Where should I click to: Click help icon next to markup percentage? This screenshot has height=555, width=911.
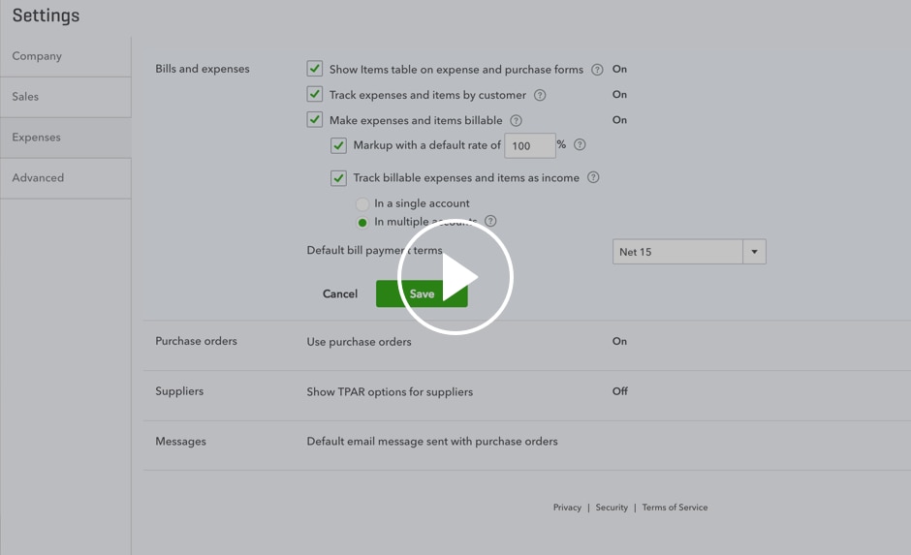point(580,145)
